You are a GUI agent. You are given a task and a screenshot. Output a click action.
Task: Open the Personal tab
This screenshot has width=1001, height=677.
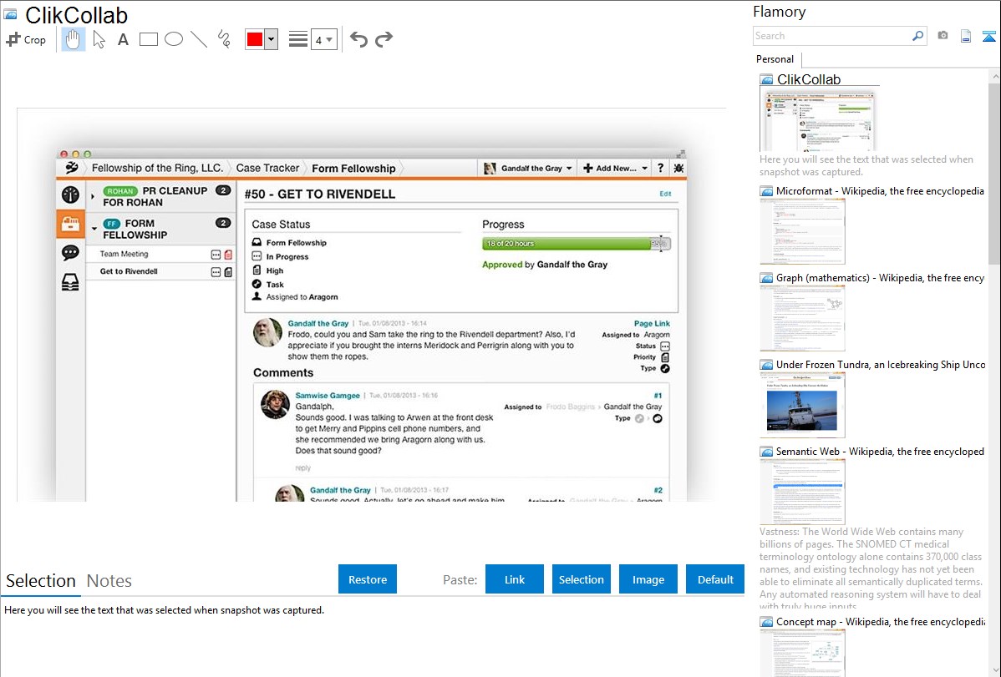pos(775,59)
